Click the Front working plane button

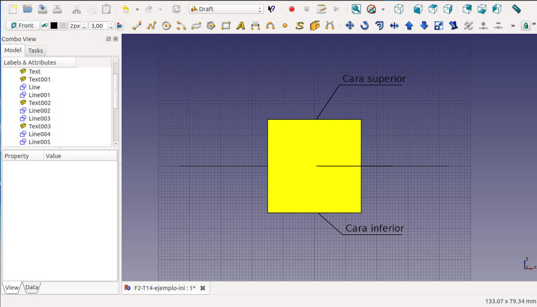(x=23, y=26)
